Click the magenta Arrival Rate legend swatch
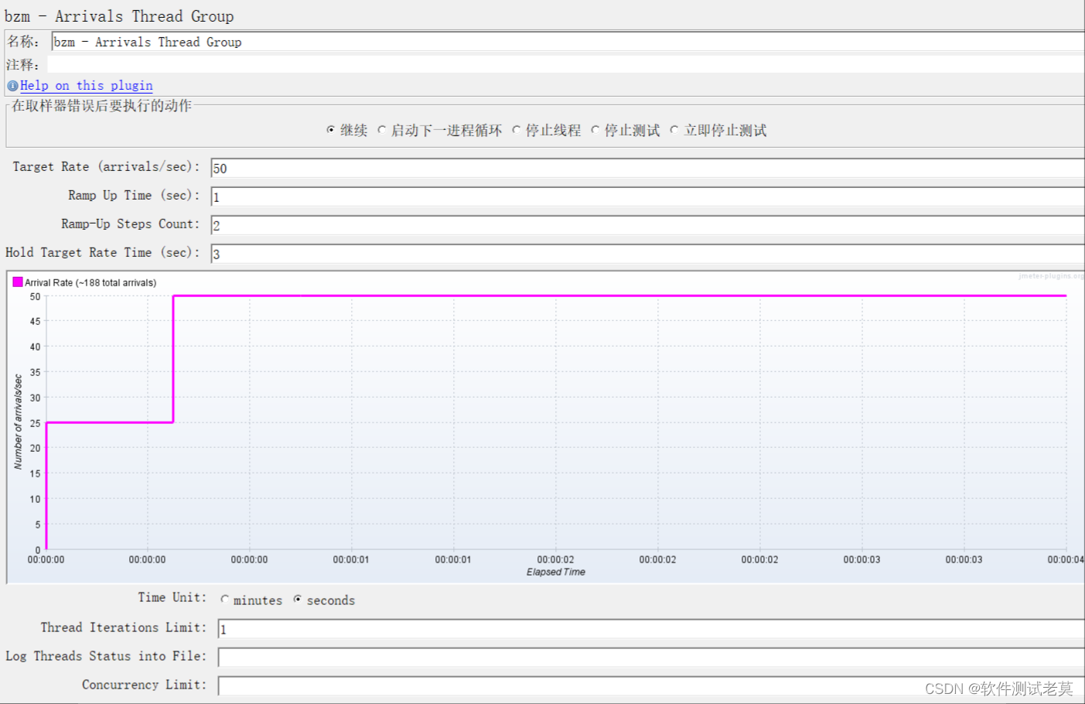 click(18, 282)
